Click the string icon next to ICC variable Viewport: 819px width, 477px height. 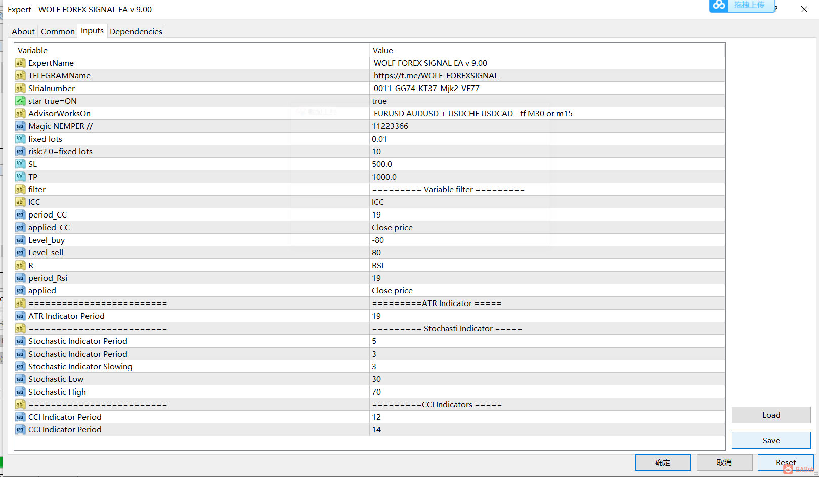coord(20,202)
